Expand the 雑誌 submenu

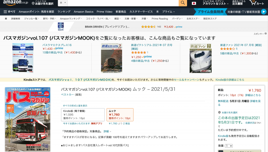click(117, 18)
